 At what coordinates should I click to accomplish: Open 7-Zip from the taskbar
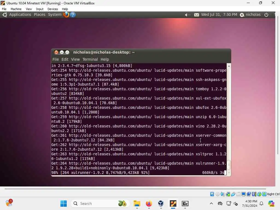tap(185, 203)
